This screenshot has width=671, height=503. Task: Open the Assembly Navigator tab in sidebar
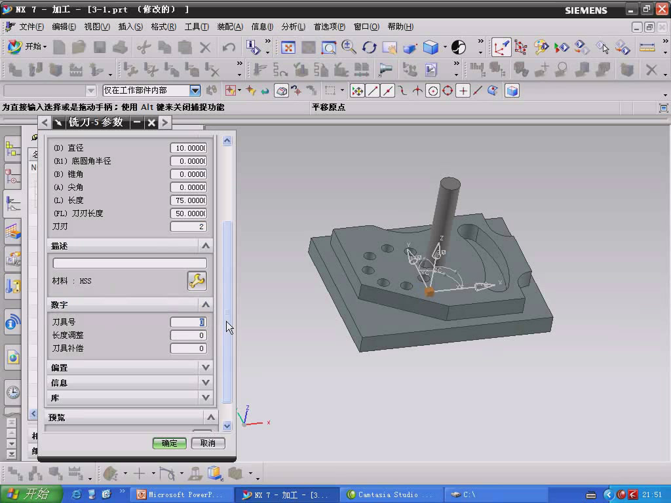(x=12, y=149)
